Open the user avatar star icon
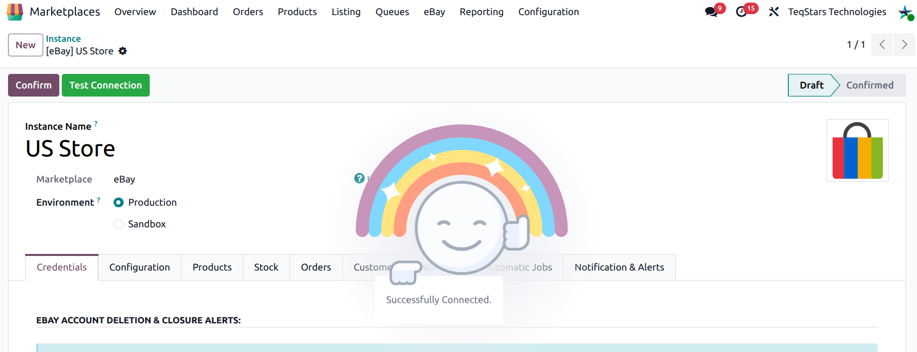Screen dimensions: 917x352 [x=905, y=12]
